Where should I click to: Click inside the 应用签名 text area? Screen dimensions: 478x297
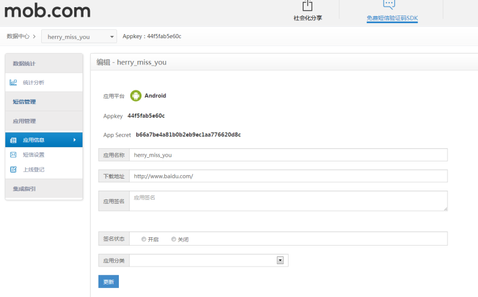[288, 201]
